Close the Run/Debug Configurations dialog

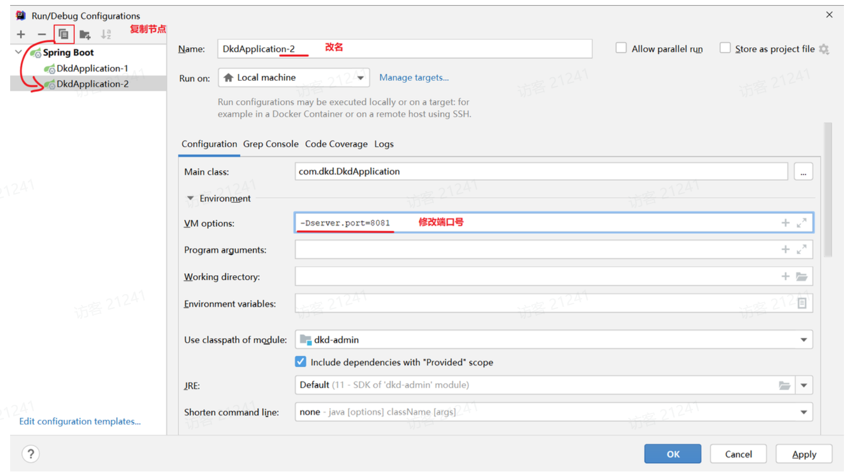click(829, 15)
